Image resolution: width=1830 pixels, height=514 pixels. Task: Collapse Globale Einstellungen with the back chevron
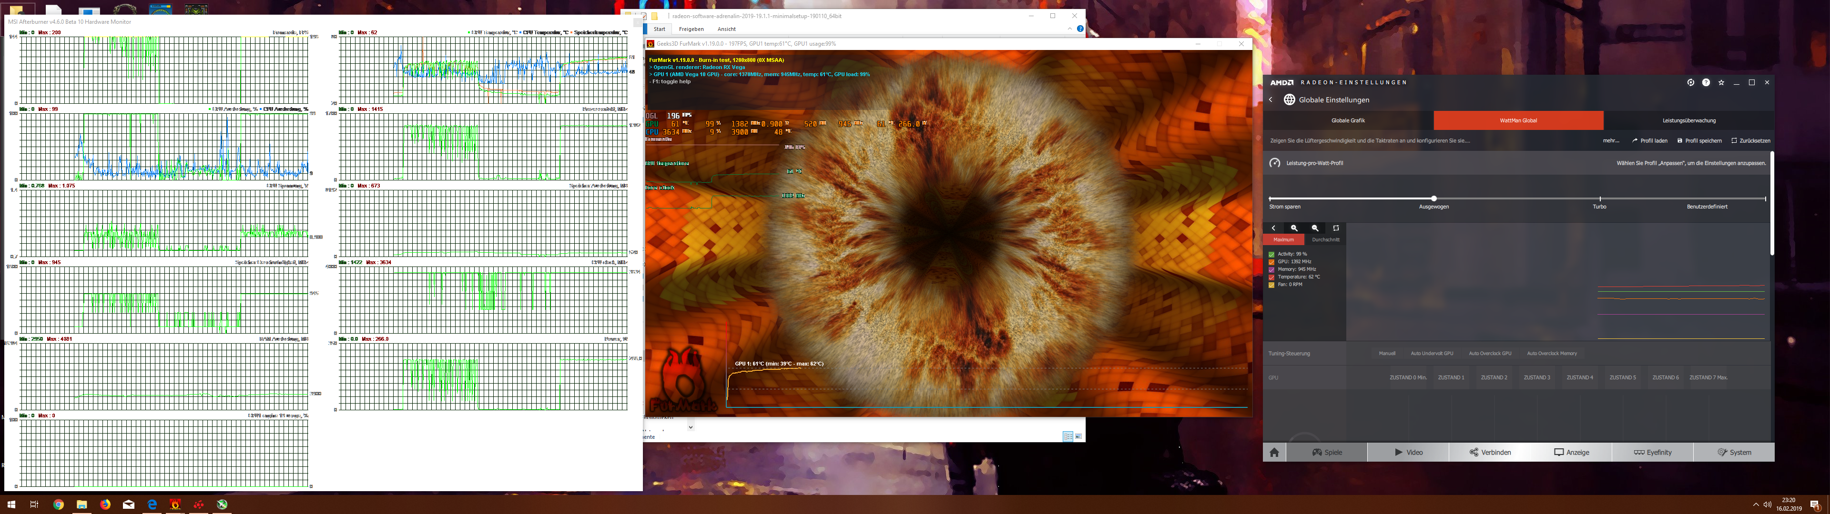coord(1271,99)
